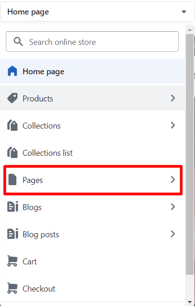Expand the Collections chevron arrow
Screen dimensions: 195x306
tap(172, 125)
